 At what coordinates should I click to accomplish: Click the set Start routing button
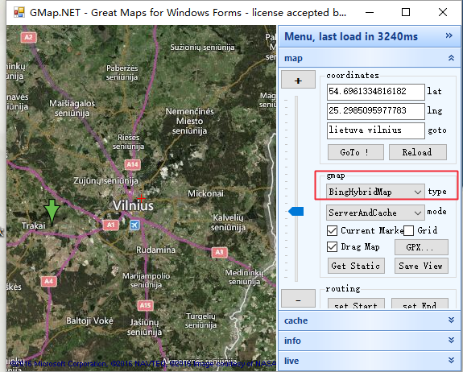coord(356,304)
